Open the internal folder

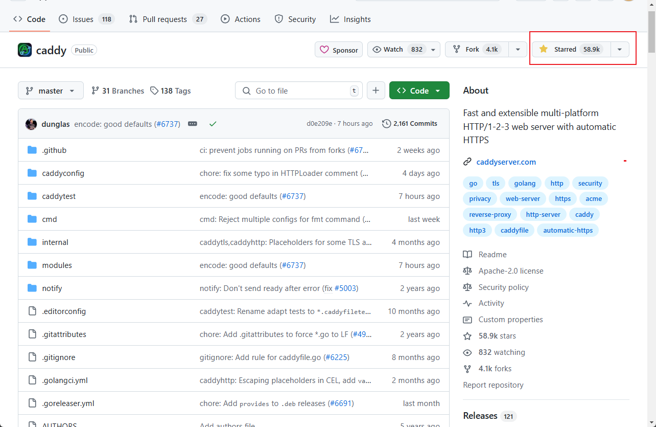(x=55, y=242)
